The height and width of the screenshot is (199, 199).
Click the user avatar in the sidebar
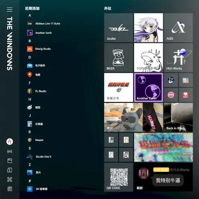(x=10, y=142)
